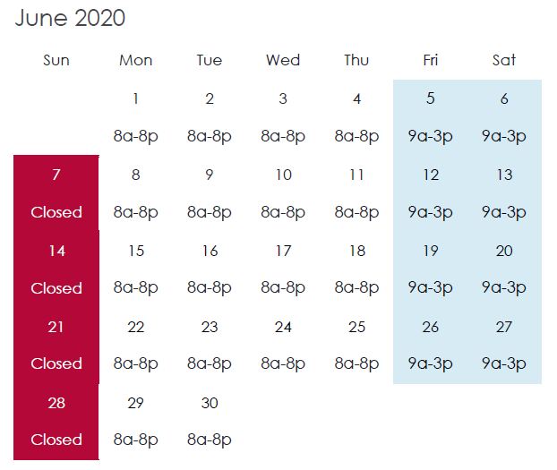The height and width of the screenshot is (470, 557).
Task: Select the Closed label under June 21
Action: (56, 363)
